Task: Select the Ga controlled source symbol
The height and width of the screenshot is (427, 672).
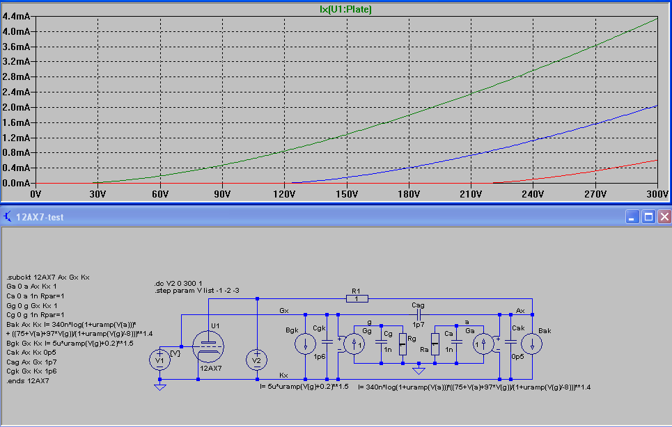Action: coord(483,344)
